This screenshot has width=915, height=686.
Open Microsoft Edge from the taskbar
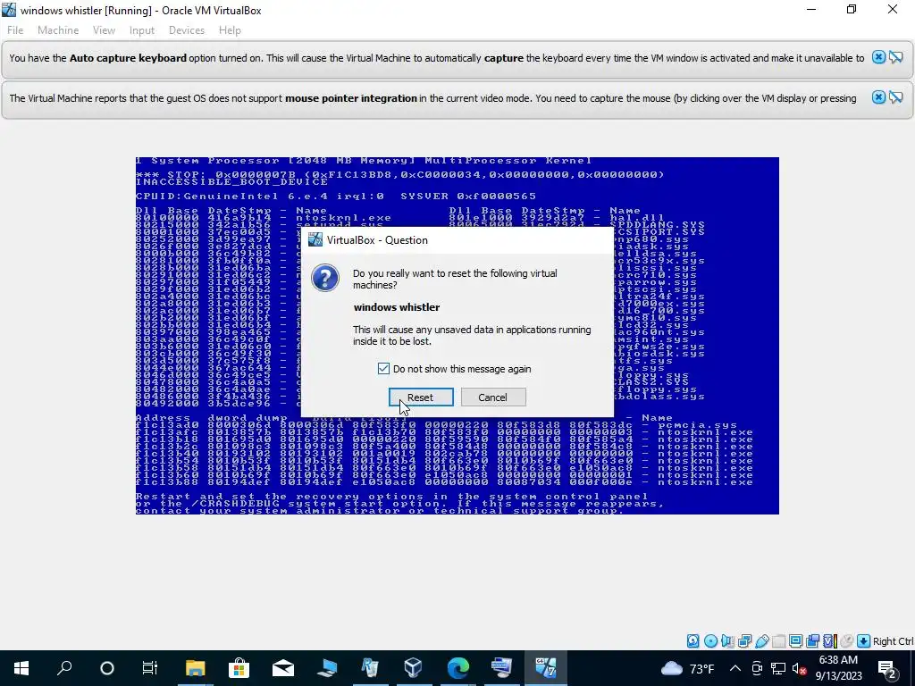click(x=458, y=668)
